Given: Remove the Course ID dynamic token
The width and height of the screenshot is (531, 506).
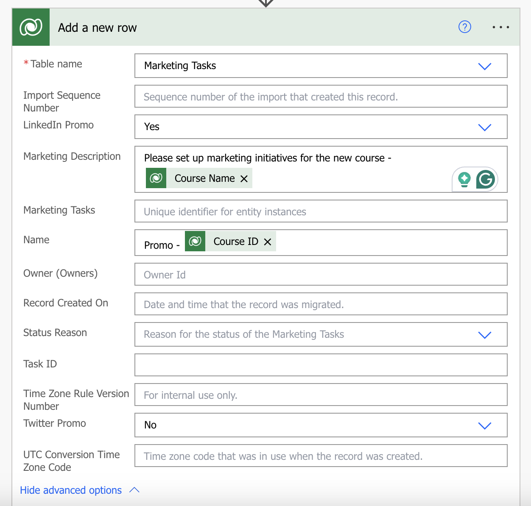Looking at the screenshot, I should 268,242.
